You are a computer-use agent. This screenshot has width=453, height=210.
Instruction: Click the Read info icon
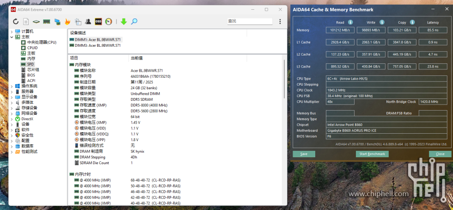350,22
